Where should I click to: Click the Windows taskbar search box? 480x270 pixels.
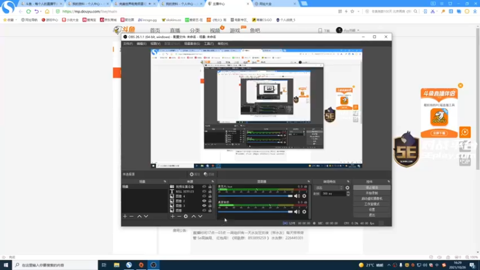click(55, 265)
